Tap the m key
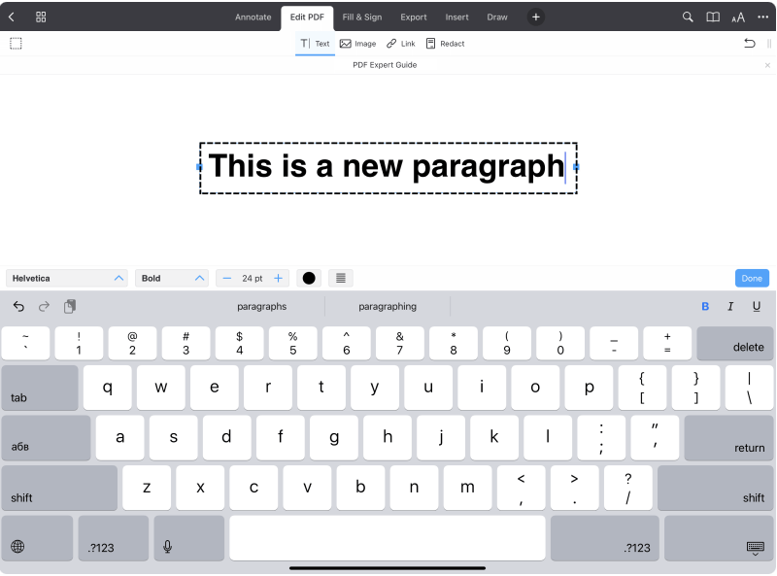Screen dimensions: 777x576 pyautogui.click(x=467, y=488)
